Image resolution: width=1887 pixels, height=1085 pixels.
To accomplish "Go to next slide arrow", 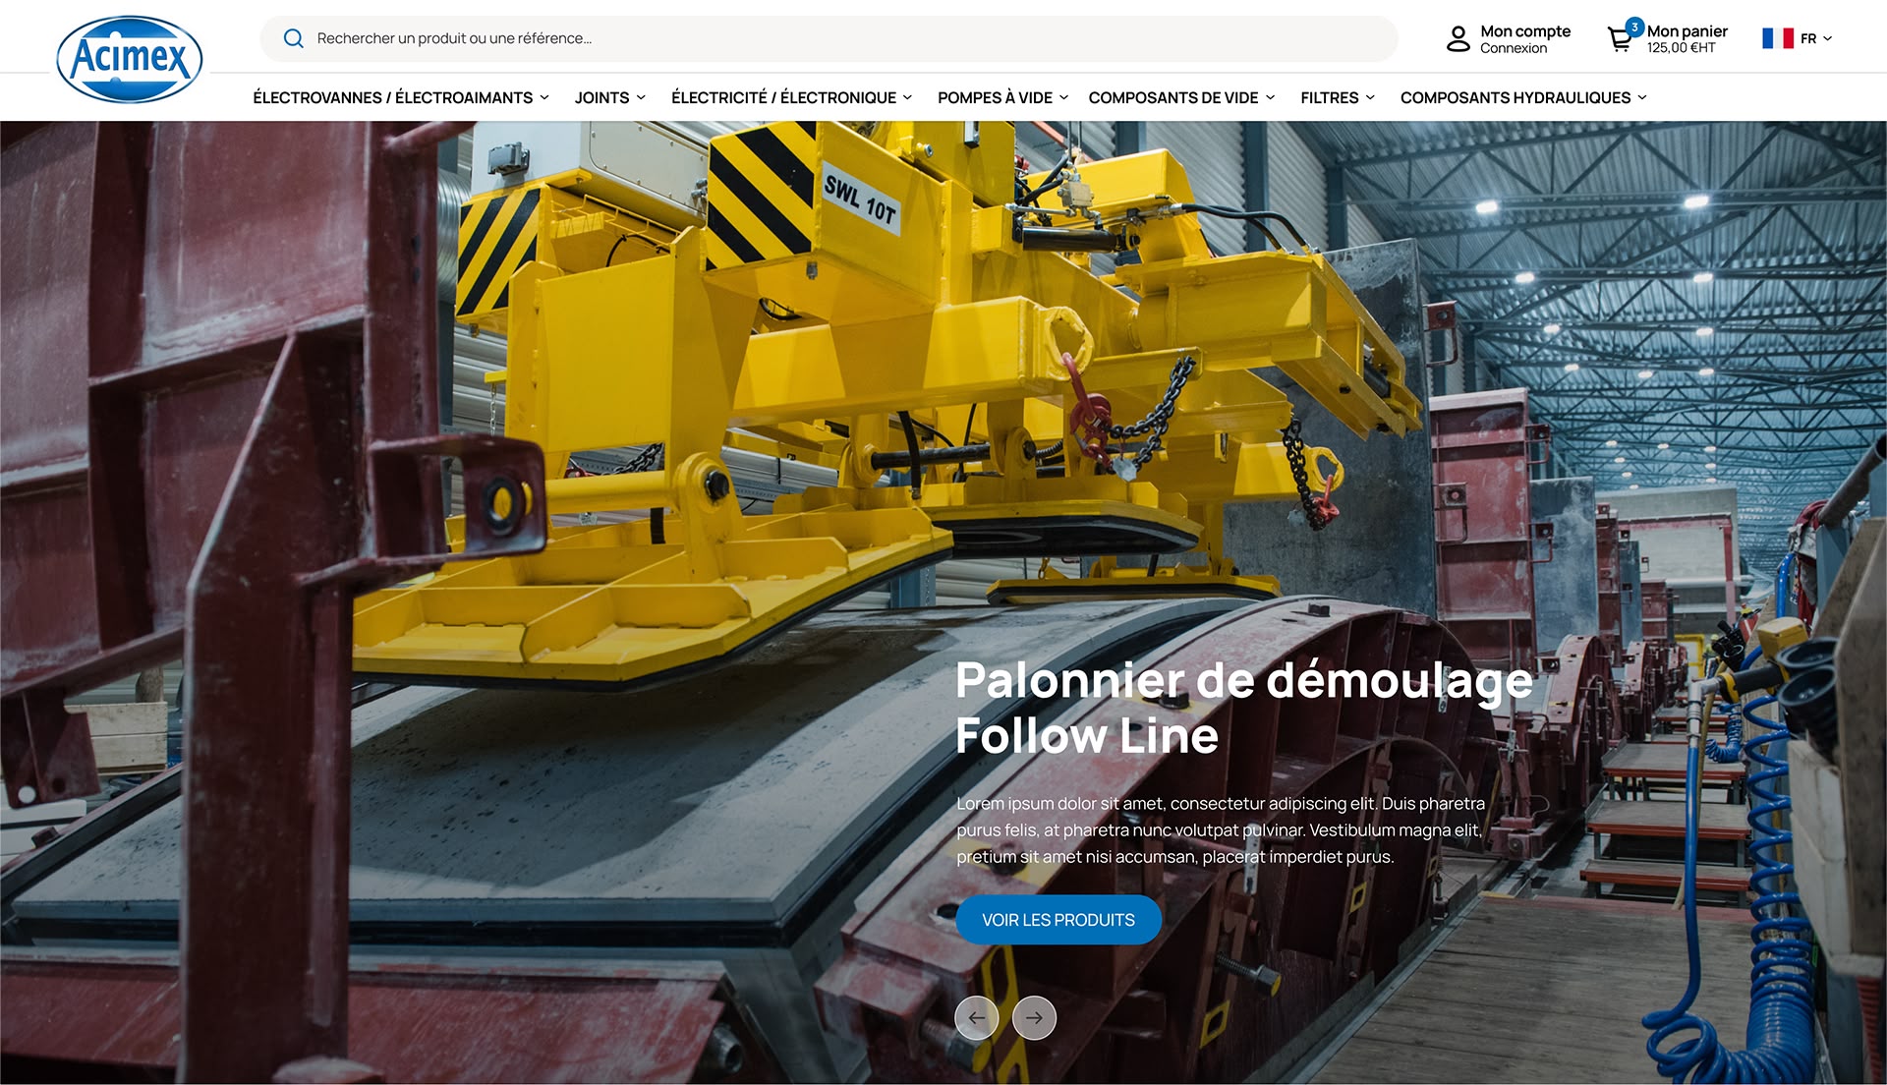I will coord(1034,1018).
